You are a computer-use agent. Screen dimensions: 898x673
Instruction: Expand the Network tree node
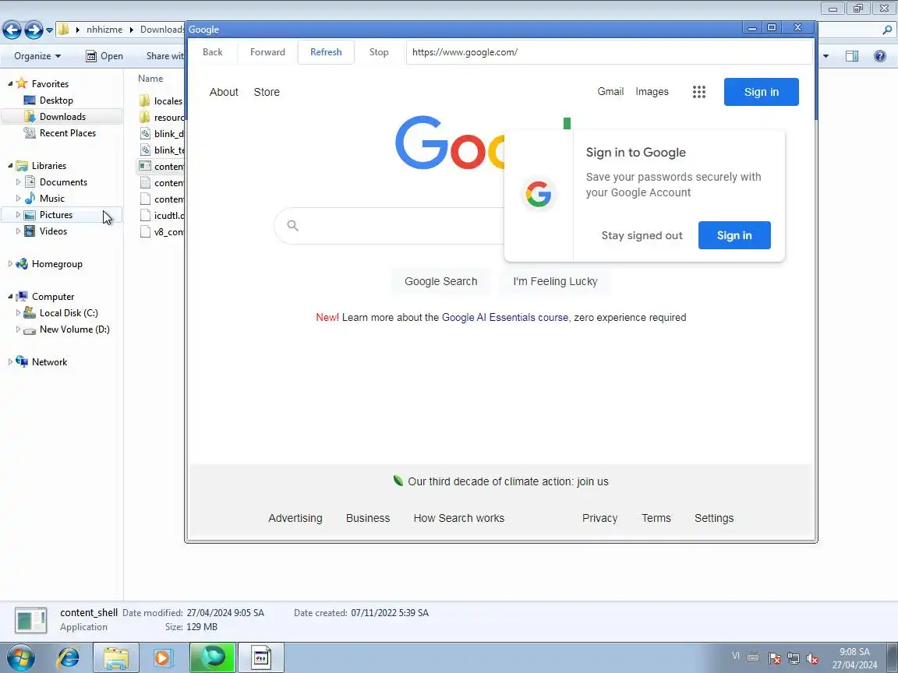[9, 361]
